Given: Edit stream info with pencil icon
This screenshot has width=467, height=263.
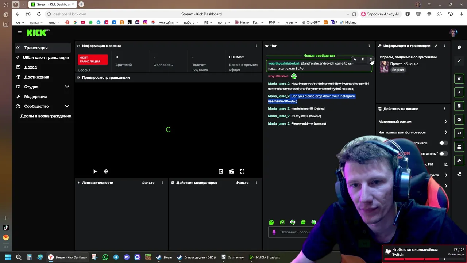Looking at the screenshot, I should (x=436, y=46).
